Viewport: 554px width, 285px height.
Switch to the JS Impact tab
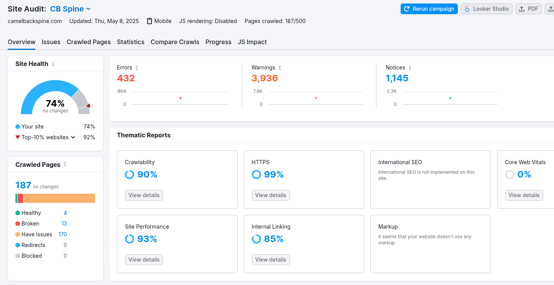pos(252,42)
